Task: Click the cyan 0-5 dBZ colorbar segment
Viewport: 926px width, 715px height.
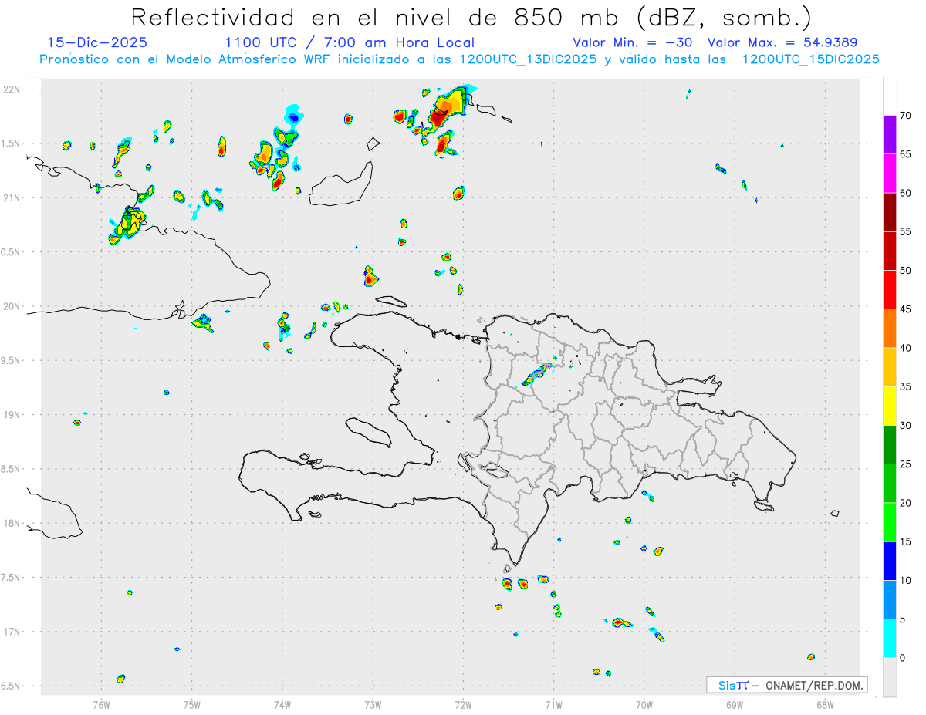Action: (x=890, y=638)
